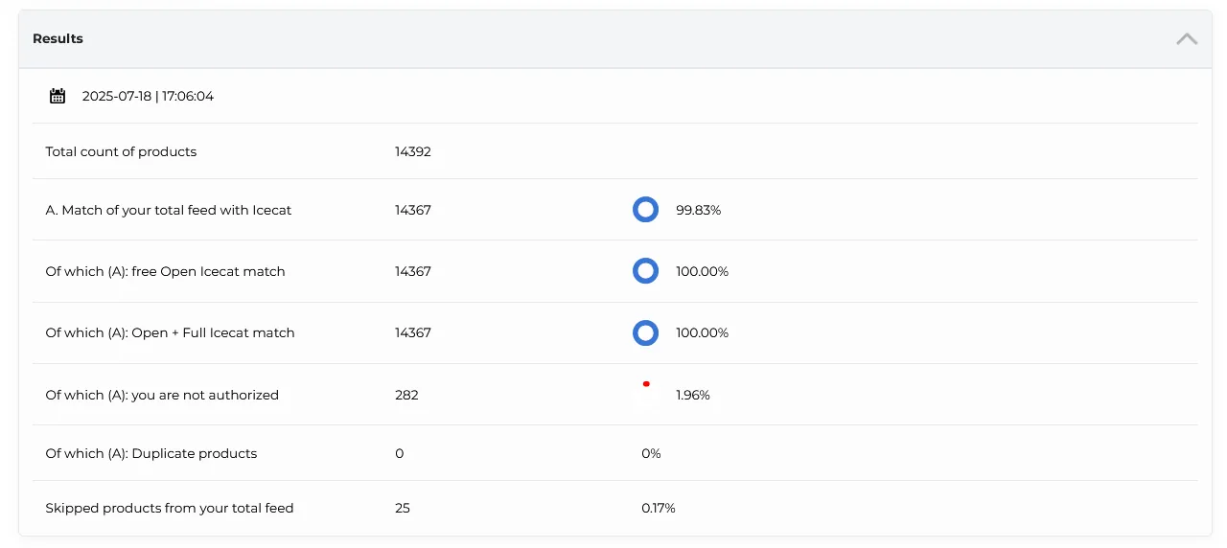Click 'Skipped products from your total feed'
Screen dimensions: 1227x548
pyautogui.click(x=170, y=509)
